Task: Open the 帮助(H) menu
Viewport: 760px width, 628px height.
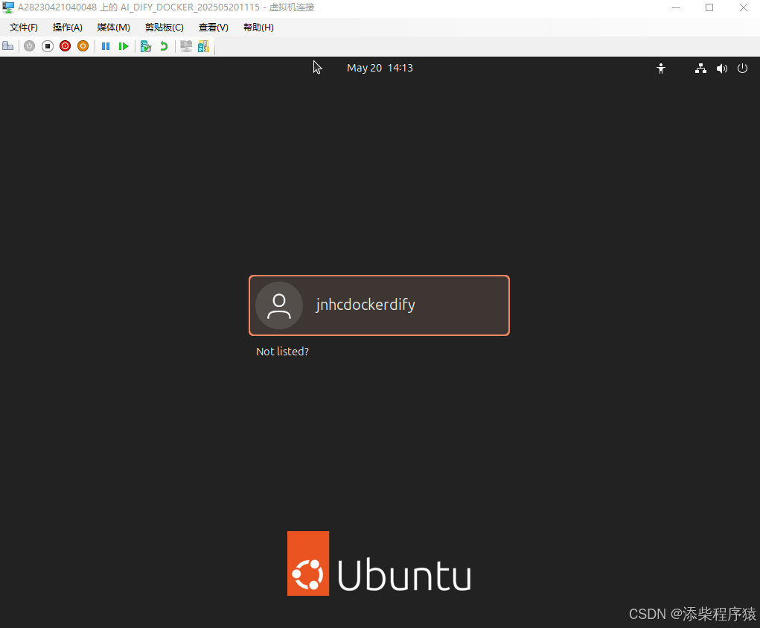Action: [258, 28]
